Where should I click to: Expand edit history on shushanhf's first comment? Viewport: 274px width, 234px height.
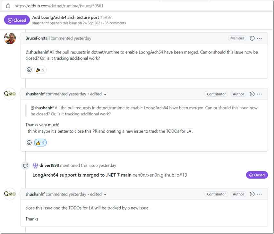[x=105, y=94]
